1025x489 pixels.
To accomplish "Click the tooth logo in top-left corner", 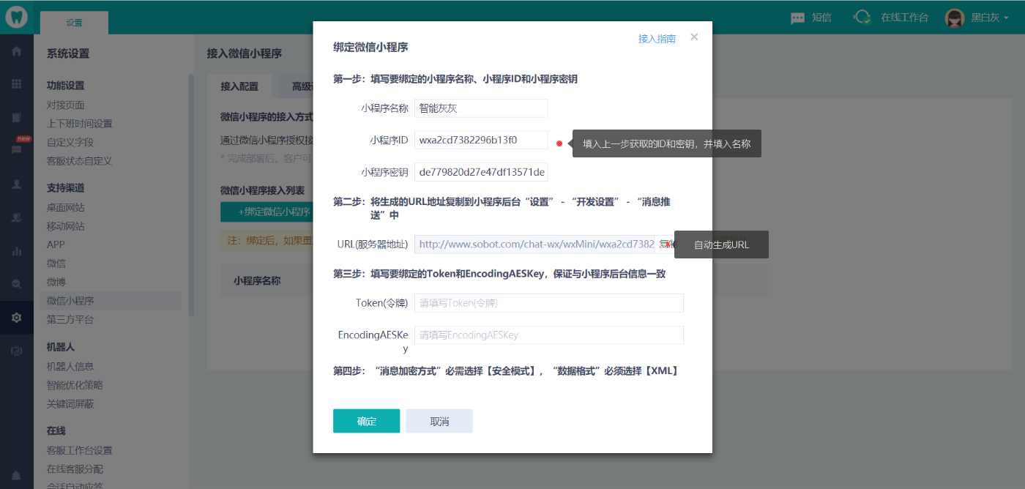I will coord(16,17).
